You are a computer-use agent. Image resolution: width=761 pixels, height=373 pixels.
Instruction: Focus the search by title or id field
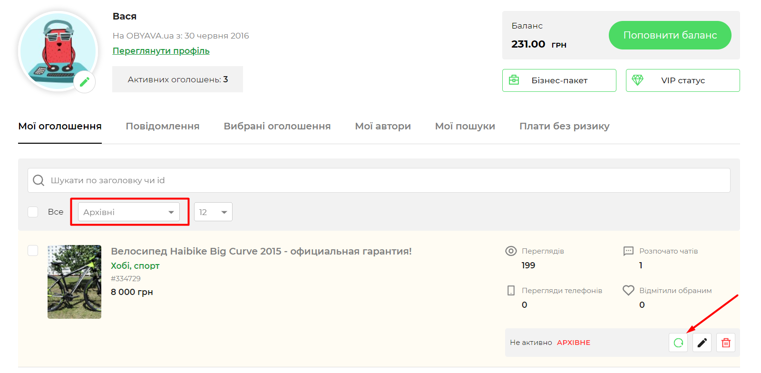click(x=380, y=180)
